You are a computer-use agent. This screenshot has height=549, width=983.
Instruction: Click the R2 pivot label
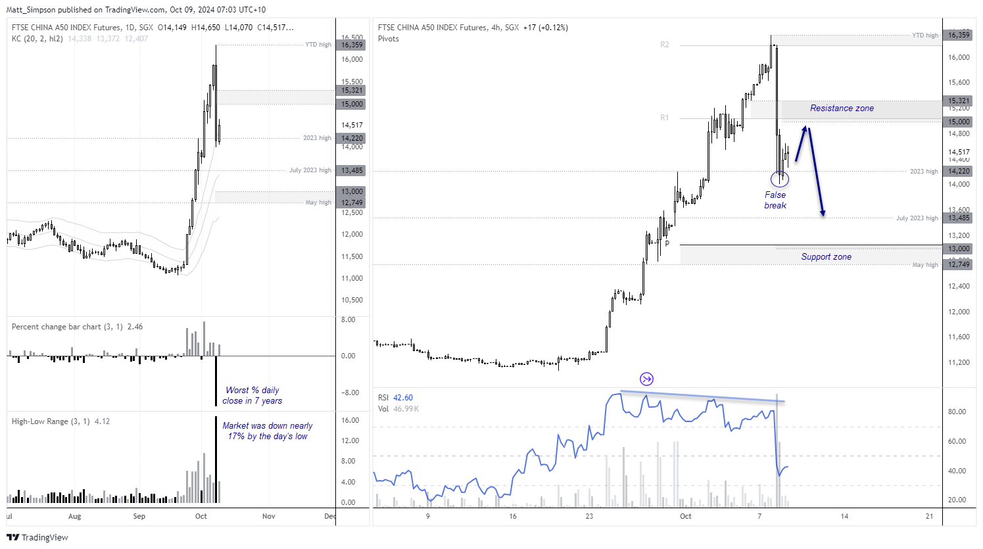tap(665, 45)
